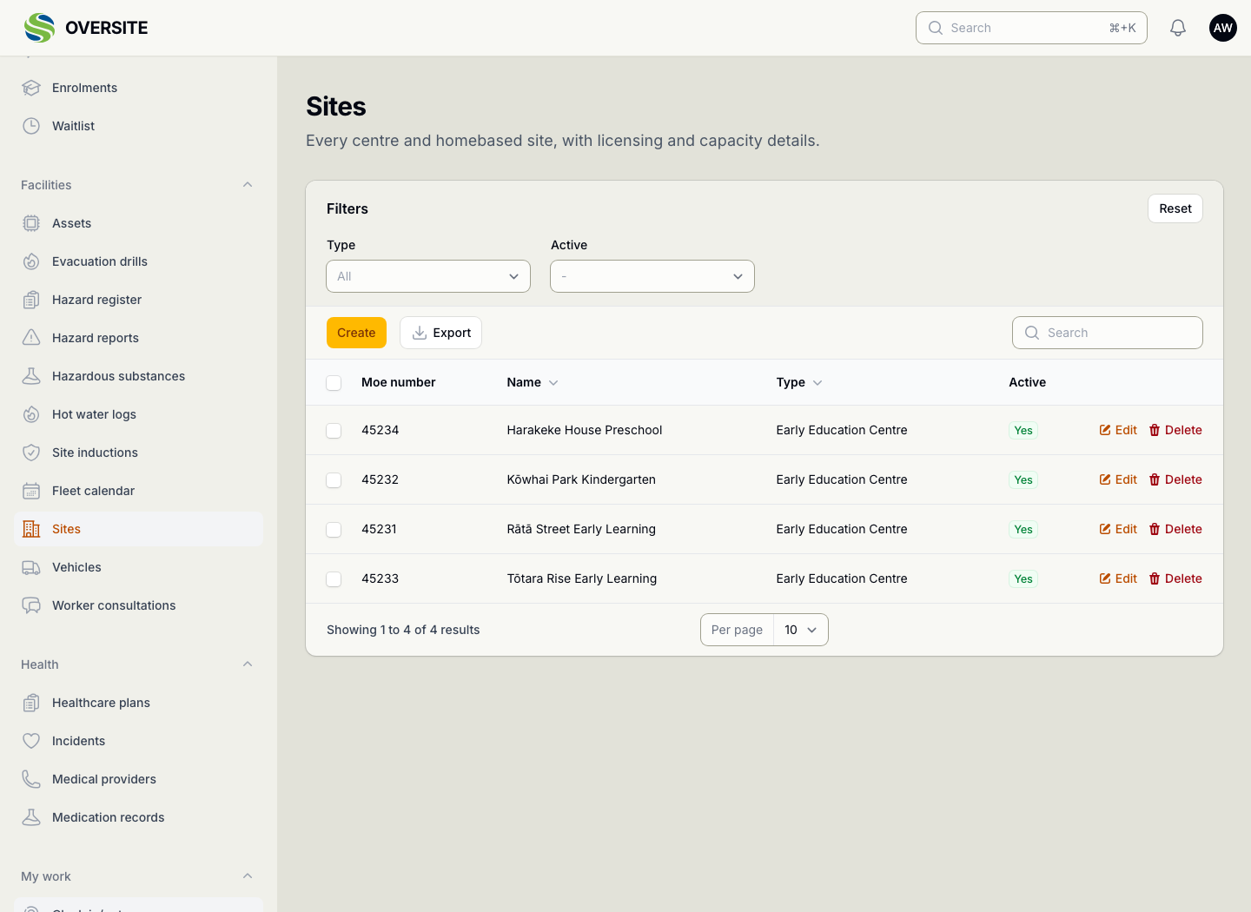Click the Fleet calendar icon
Screen dimensions: 1251x912
pos(31,491)
